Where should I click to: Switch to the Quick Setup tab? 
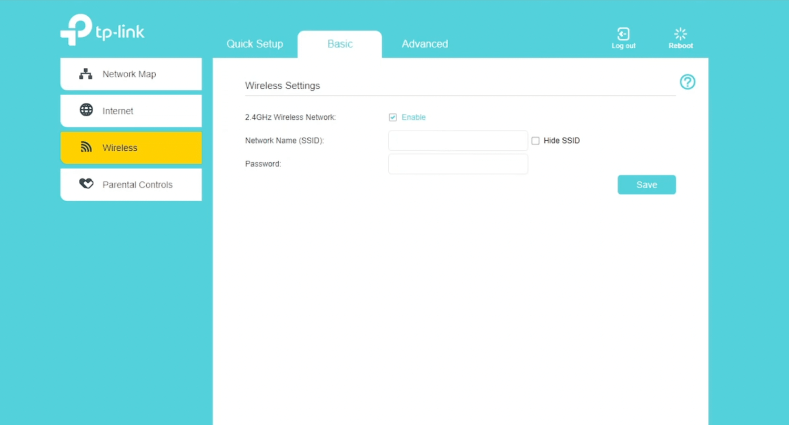click(x=255, y=44)
